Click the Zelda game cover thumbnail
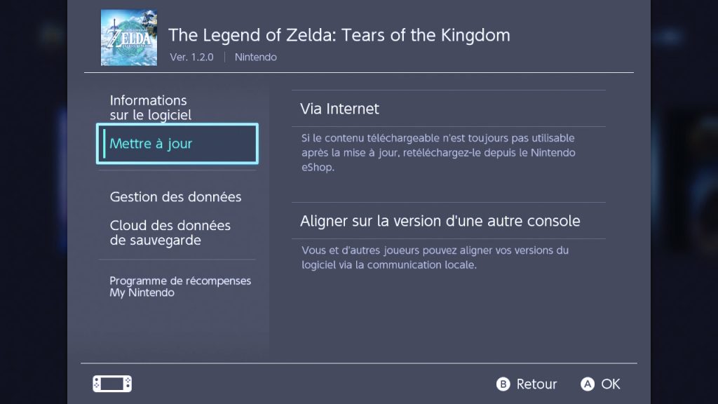Screen dimensions: 718x404 click(x=128, y=38)
